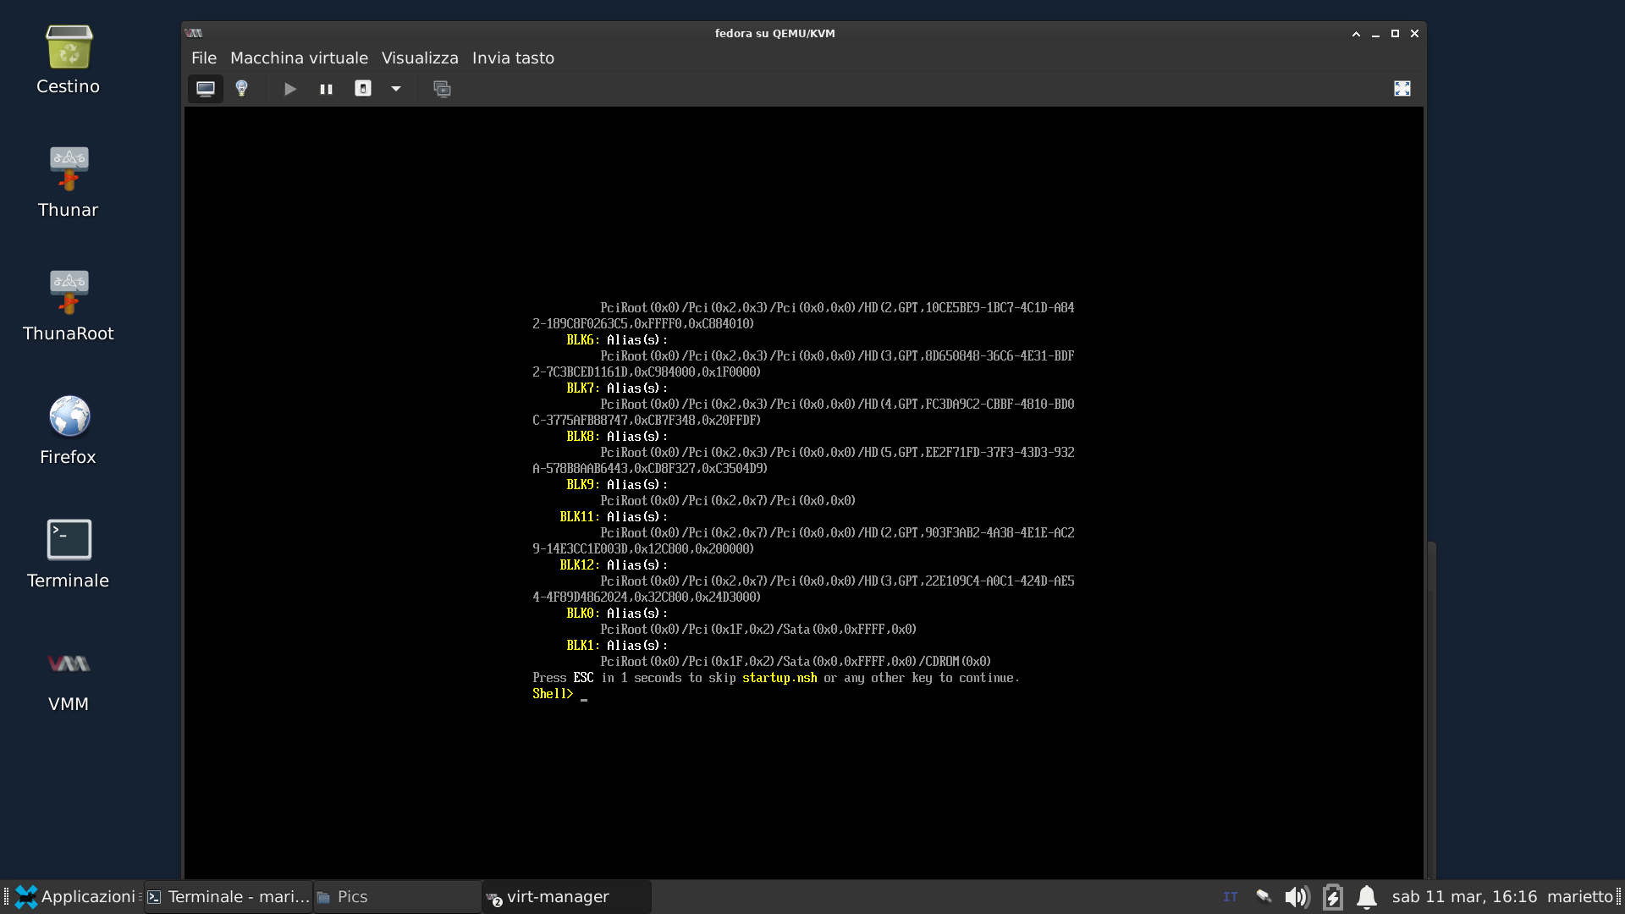
Task: Open the manage snapshots view
Action: click(x=442, y=89)
